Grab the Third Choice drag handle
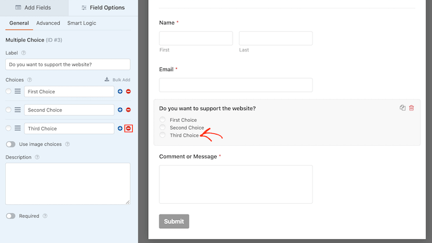Image resolution: width=432 pixels, height=243 pixels. pyautogui.click(x=18, y=128)
